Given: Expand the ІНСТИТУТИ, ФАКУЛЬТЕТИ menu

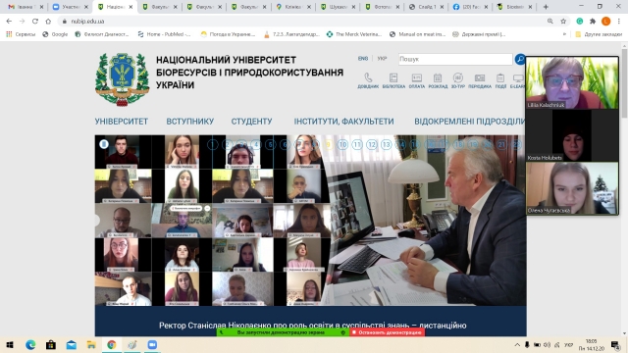Looking at the screenshot, I should point(343,122).
